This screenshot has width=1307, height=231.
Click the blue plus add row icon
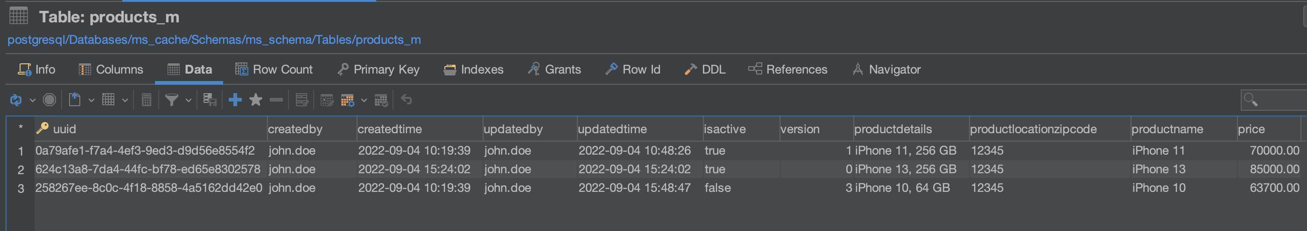pyautogui.click(x=235, y=100)
